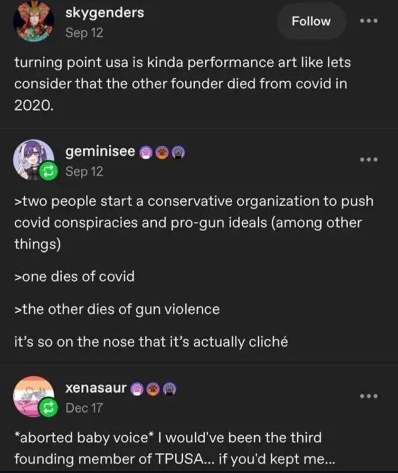Click black paw badge next to geminisee
The width and height of the screenshot is (398, 473).
pos(178,152)
